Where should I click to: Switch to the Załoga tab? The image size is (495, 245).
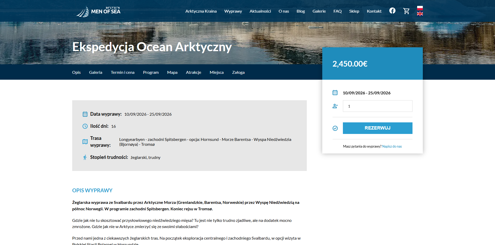(x=238, y=72)
